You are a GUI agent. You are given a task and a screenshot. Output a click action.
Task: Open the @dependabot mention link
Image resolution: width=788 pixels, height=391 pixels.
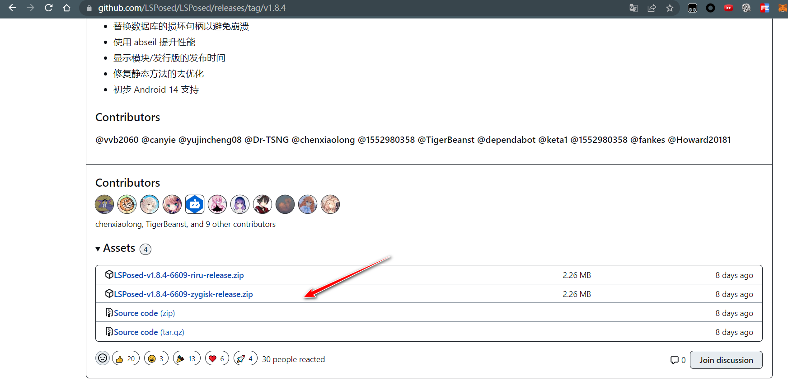pos(507,140)
